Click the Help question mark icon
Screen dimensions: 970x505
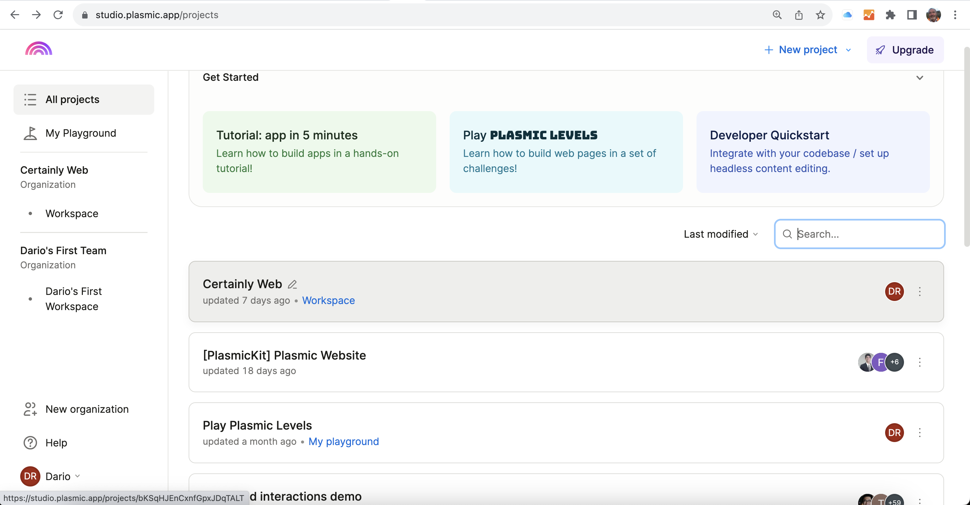pos(30,442)
